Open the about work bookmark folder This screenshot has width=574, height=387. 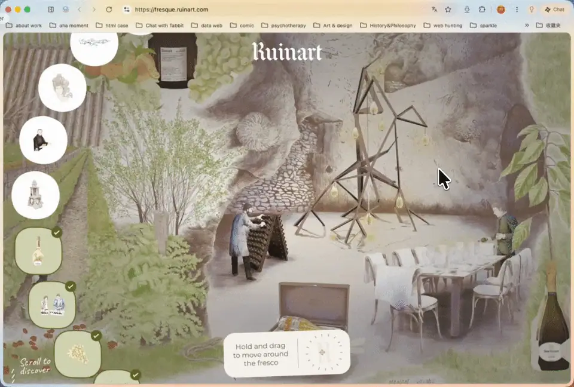tap(24, 25)
